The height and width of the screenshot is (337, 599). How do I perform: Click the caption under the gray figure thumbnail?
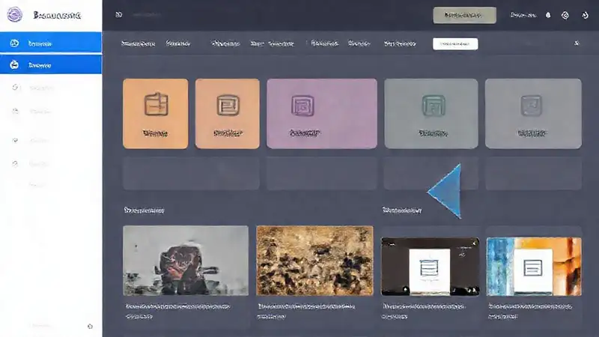(177, 312)
